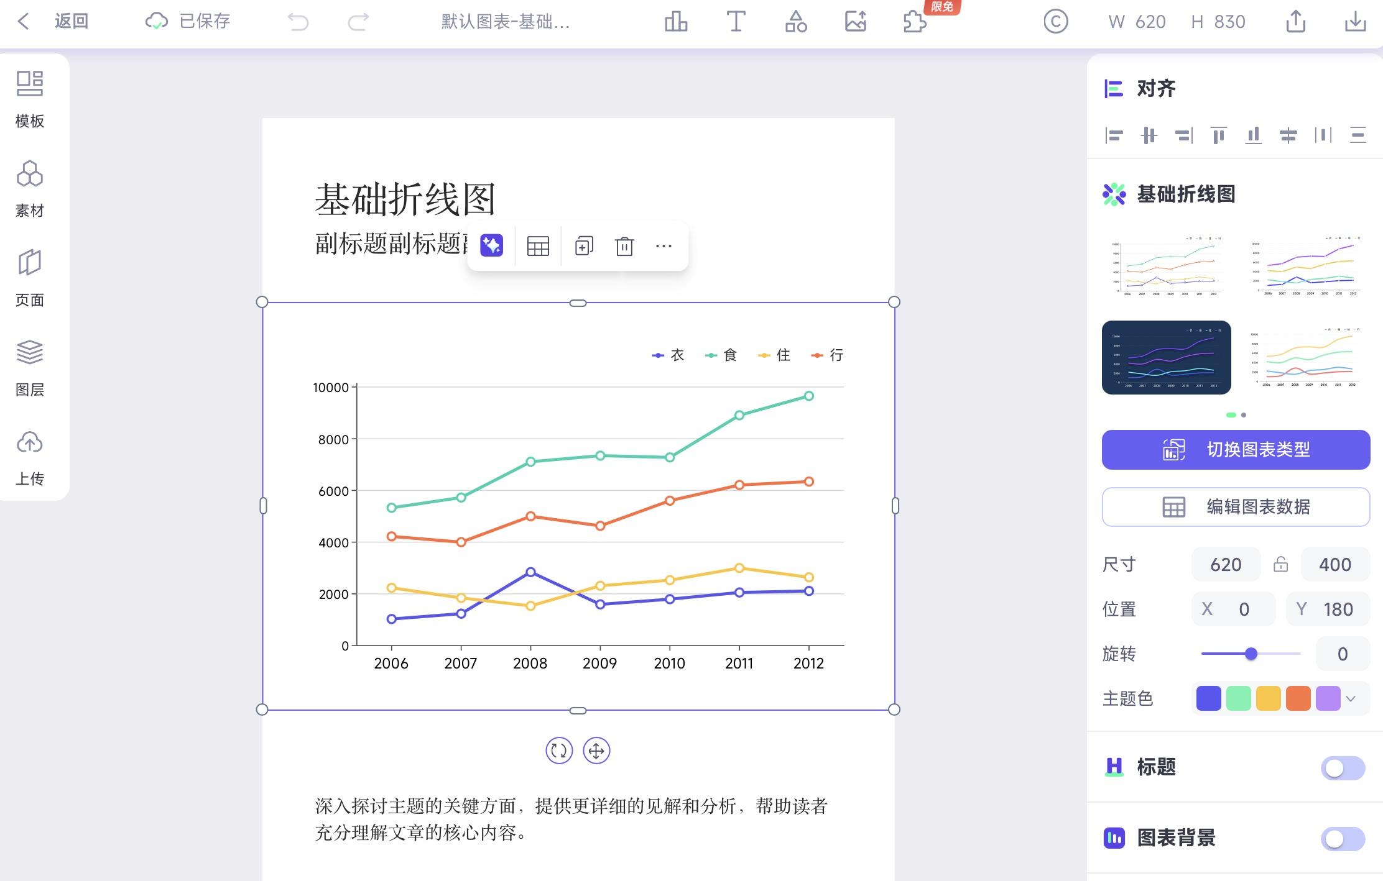Edit chart size height 400 field
The height and width of the screenshot is (881, 1383).
coord(1335,564)
